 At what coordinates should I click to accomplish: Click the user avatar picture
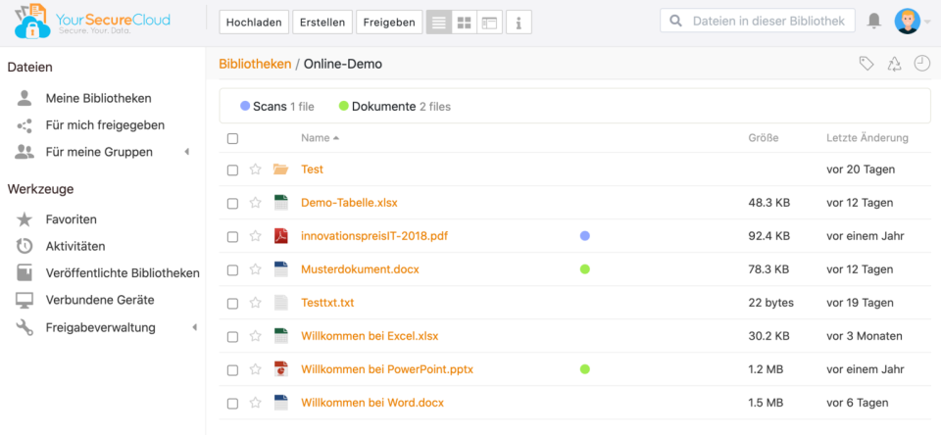click(907, 21)
